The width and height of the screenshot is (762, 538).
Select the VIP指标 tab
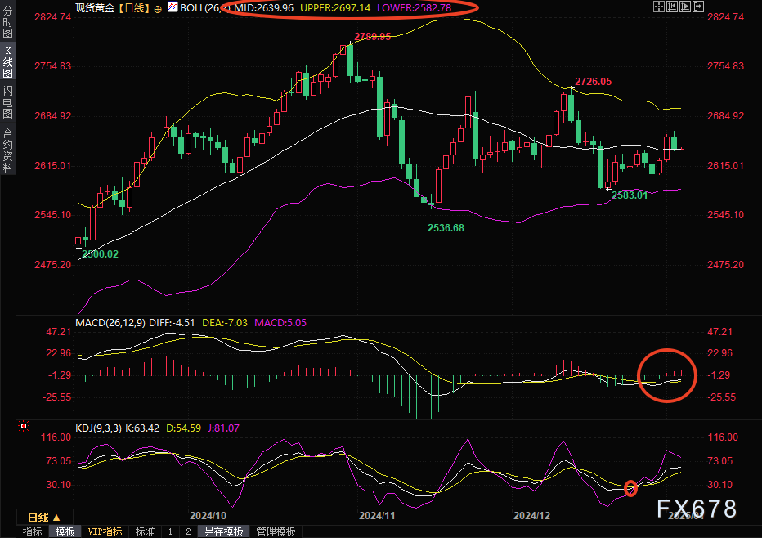105,531
